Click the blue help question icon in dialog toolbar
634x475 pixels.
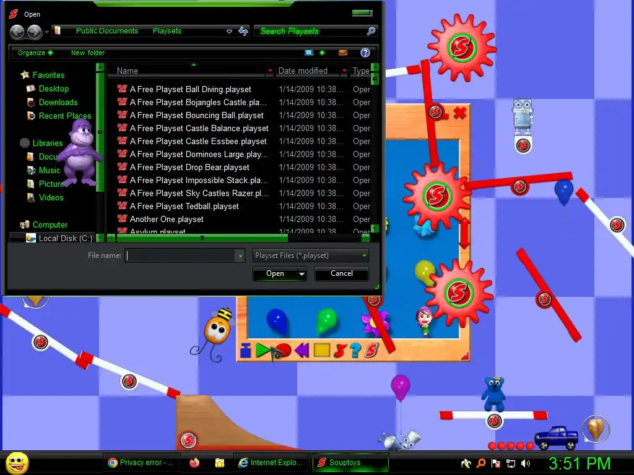365,53
